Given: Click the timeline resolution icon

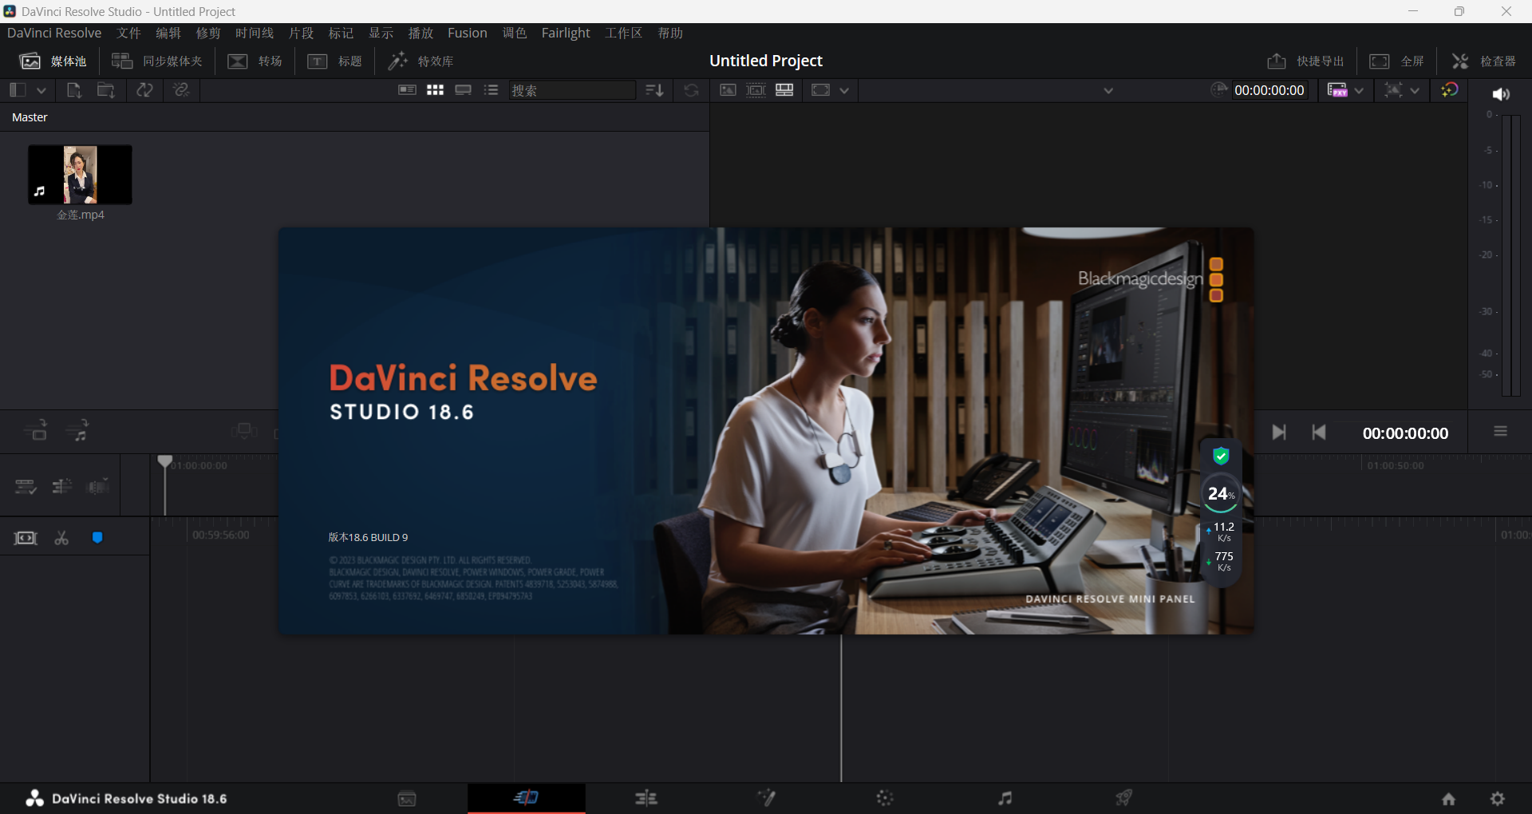Looking at the screenshot, I should [1393, 90].
